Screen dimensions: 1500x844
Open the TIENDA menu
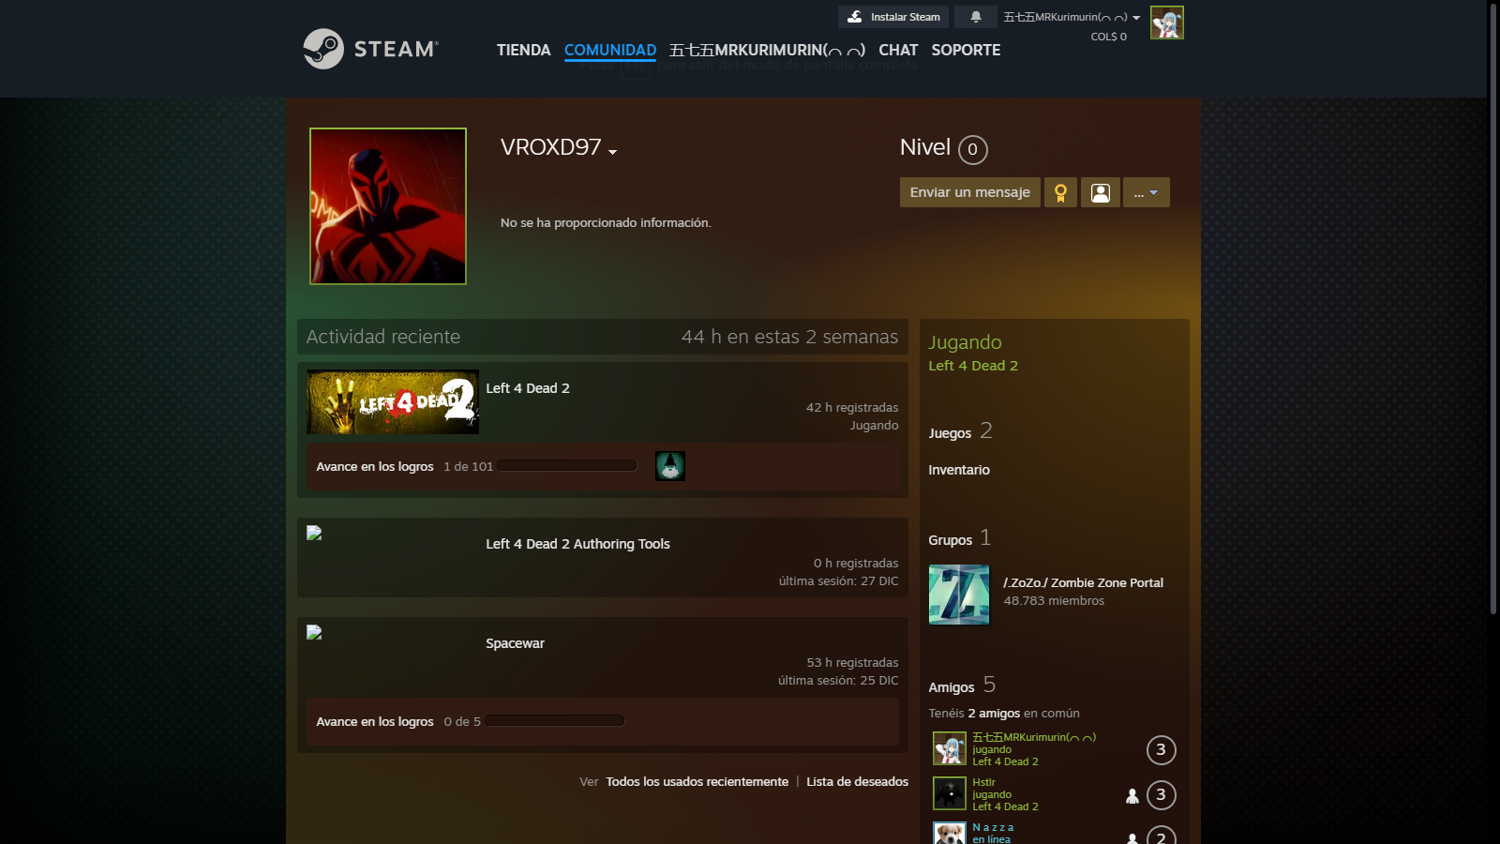tap(523, 50)
